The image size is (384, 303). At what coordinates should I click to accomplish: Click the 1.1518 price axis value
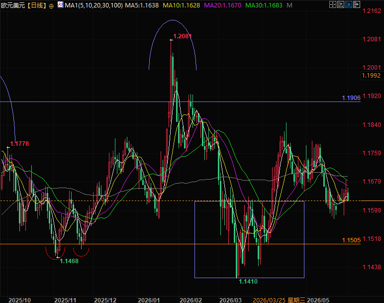click(x=372, y=239)
